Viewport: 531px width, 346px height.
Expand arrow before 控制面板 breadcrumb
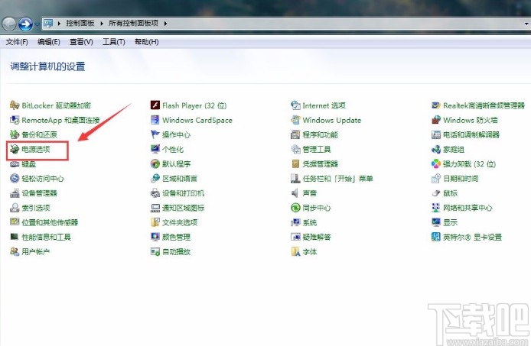(x=59, y=24)
